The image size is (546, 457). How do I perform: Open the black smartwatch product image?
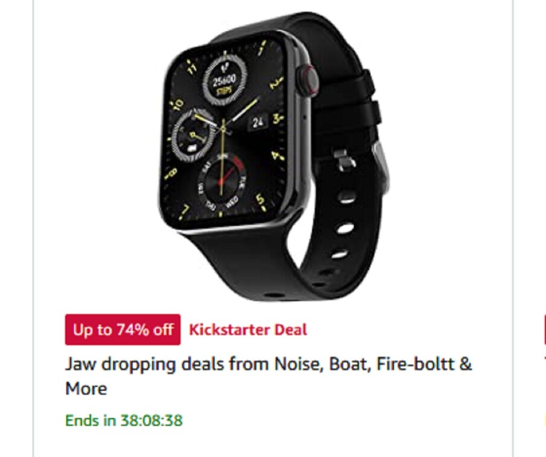click(x=274, y=156)
